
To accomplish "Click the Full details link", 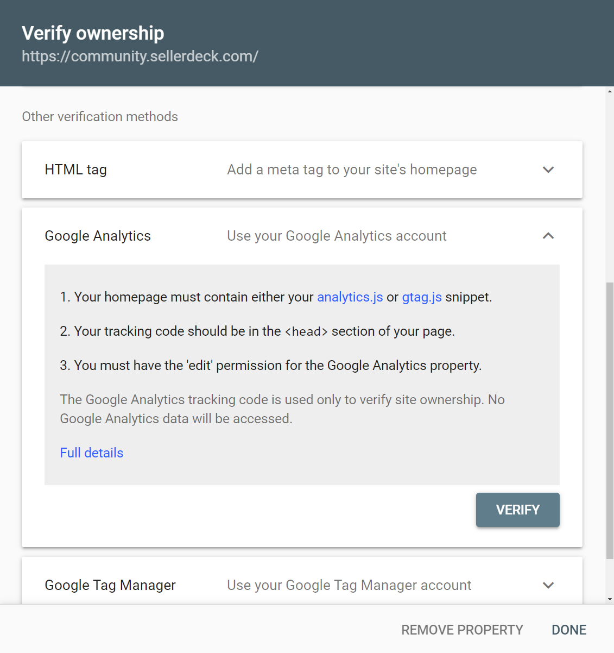I will 92,453.
